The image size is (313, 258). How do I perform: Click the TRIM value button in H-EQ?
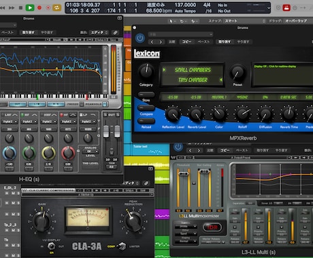112,167
